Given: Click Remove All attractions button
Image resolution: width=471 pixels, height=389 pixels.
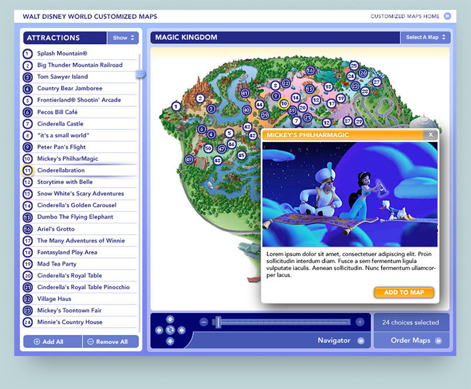Looking at the screenshot, I should 110,341.
